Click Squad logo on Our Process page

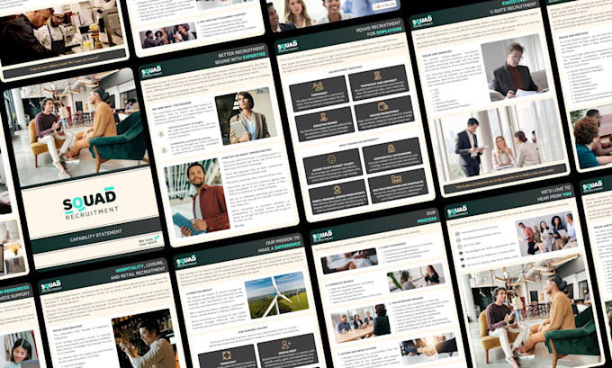click(322, 236)
